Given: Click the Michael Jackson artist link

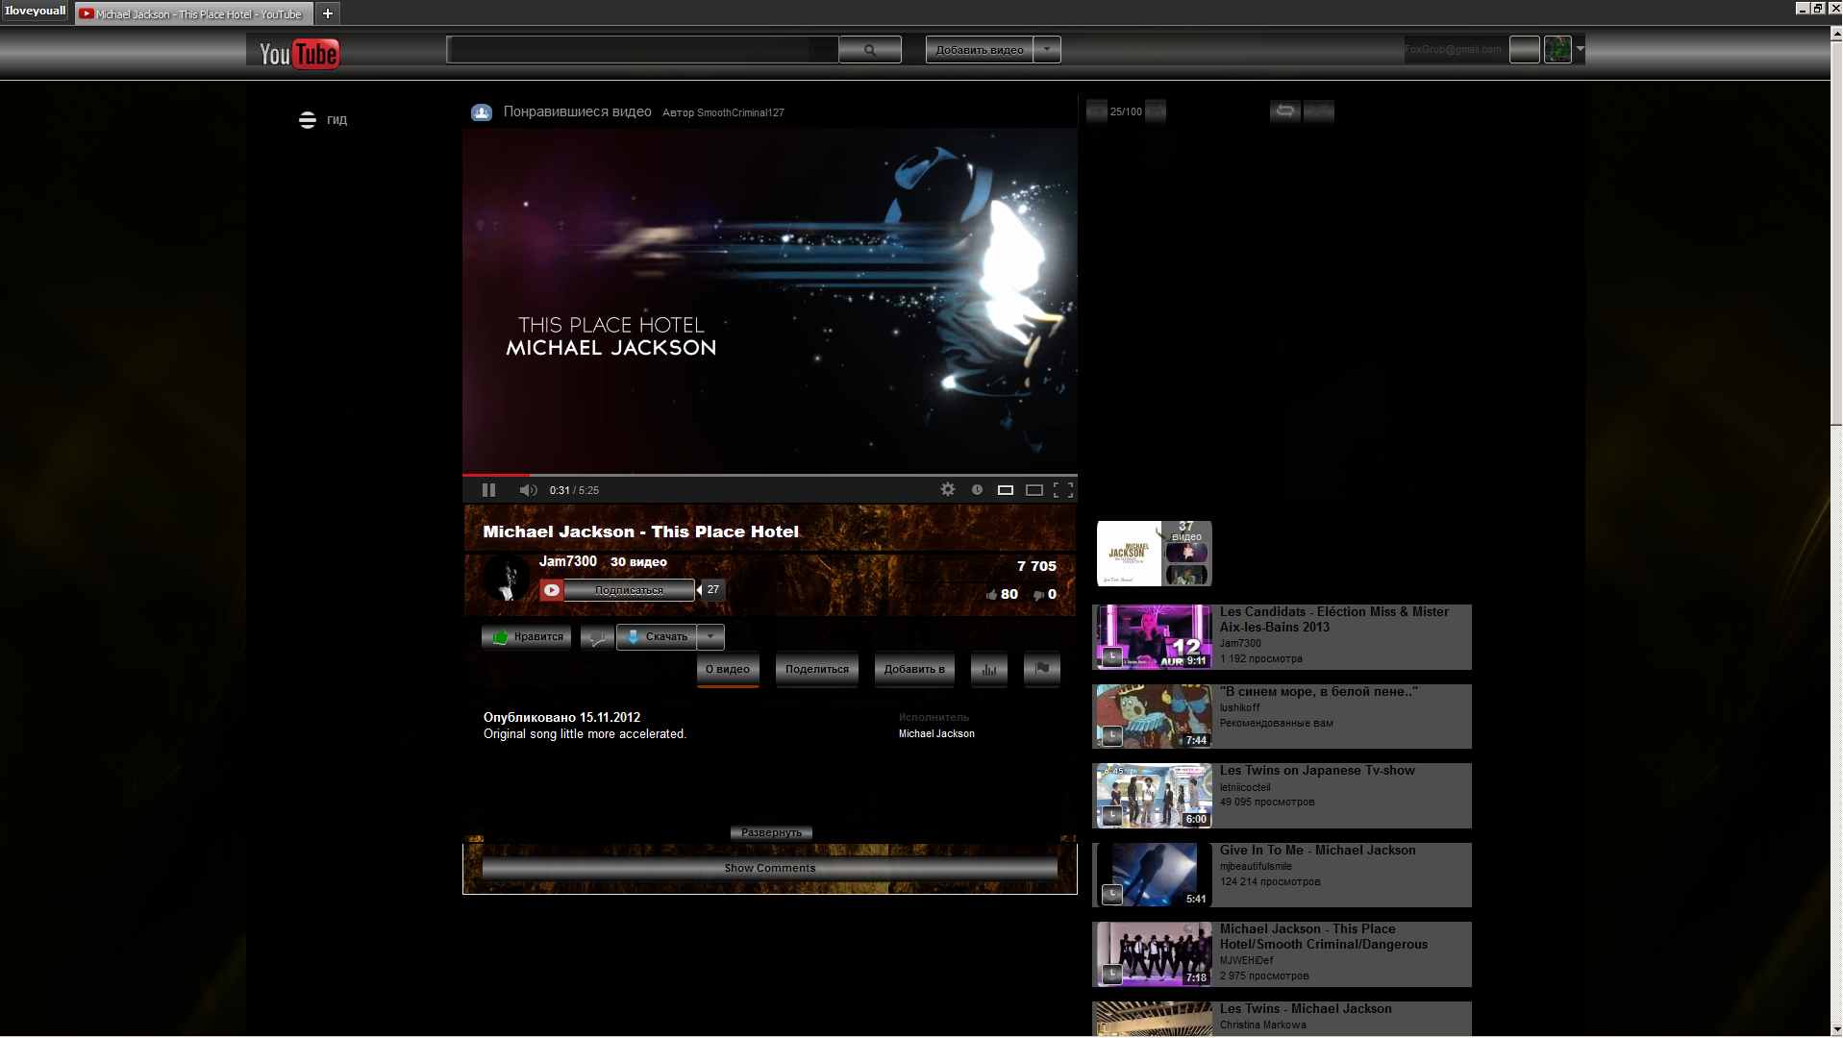Looking at the screenshot, I should [x=936, y=734].
